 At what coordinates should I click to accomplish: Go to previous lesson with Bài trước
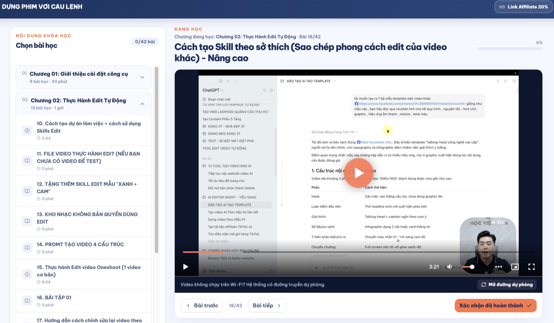point(202,305)
